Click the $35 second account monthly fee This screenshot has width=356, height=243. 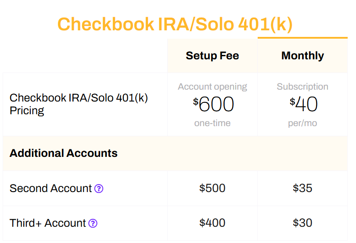click(x=302, y=188)
